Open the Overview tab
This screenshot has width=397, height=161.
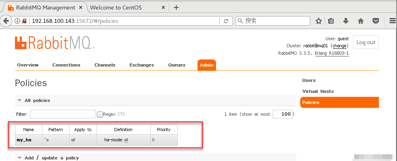pyautogui.click(x=28, y=65)
